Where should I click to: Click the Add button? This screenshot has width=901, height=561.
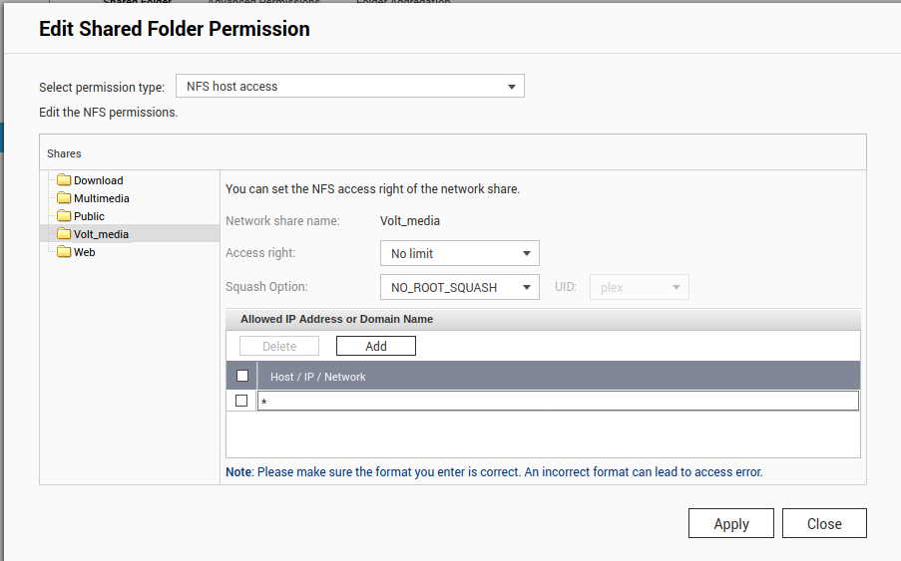pos(375,346)
